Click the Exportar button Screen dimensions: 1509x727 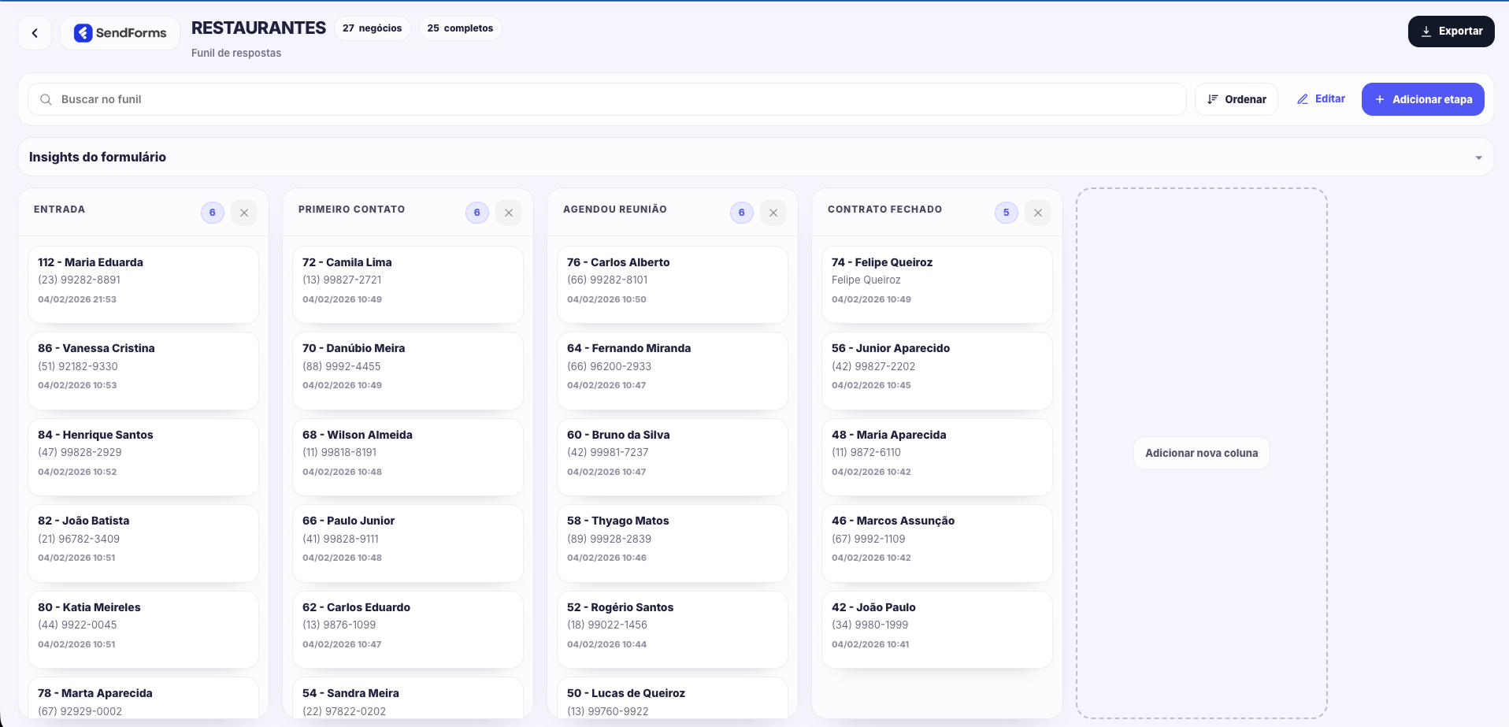pyautogui.click(x=1451, y=31)
